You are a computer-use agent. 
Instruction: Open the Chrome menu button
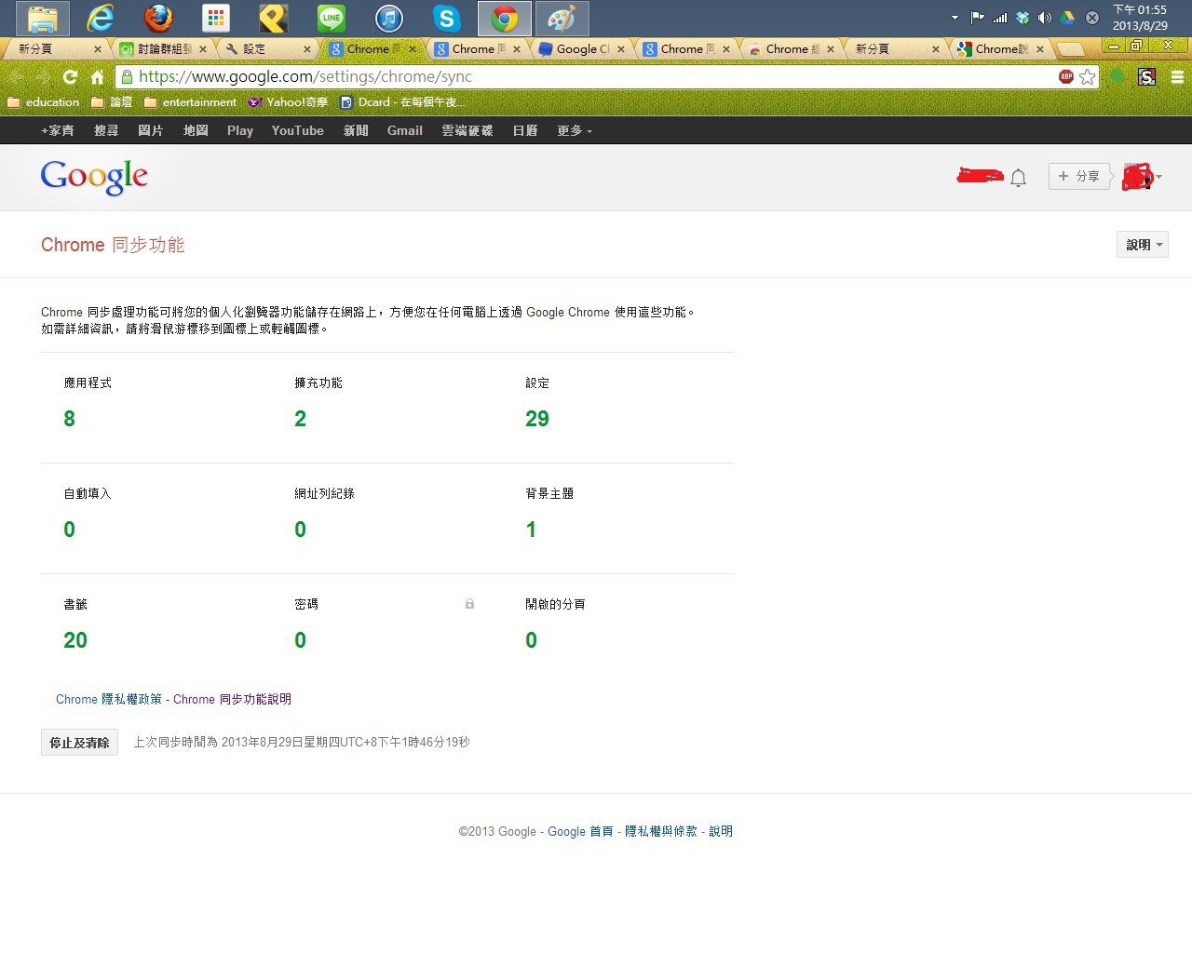1177,77
